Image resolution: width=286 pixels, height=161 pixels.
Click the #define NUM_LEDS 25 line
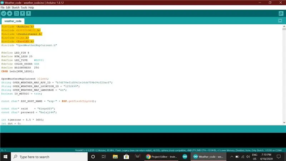(17, 57)
